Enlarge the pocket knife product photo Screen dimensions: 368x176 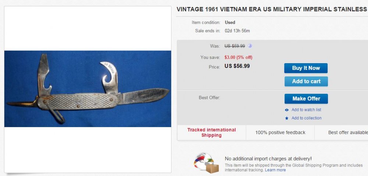pyautogui.click(x=88, y=89)
